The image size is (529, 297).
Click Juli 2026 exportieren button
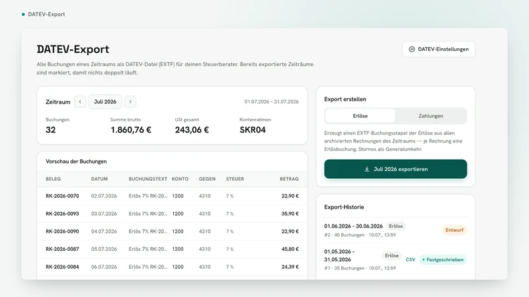pos(395,169)
